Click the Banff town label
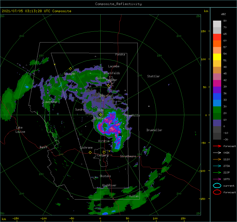Screen dimensions: 237x222 tap(43, 147)
